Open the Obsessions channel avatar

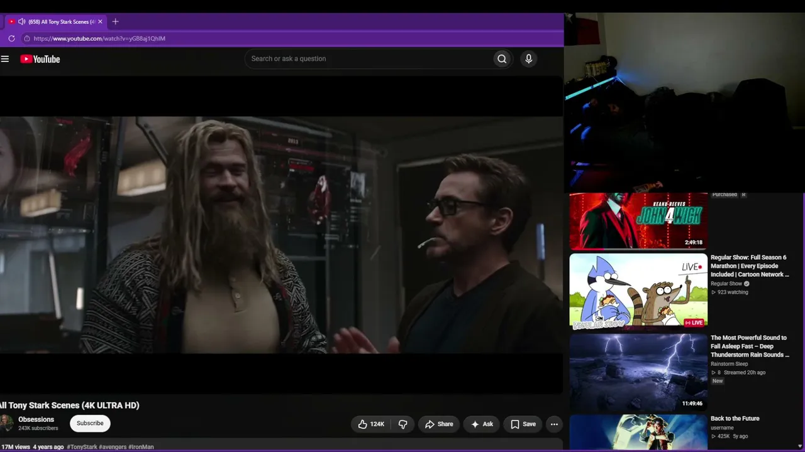6,423
